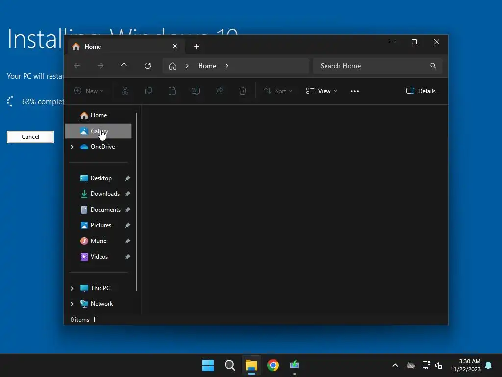This screenshot has width=502, height=377.
Task: Click the home icon in address bar
Action: pos(173,66)
